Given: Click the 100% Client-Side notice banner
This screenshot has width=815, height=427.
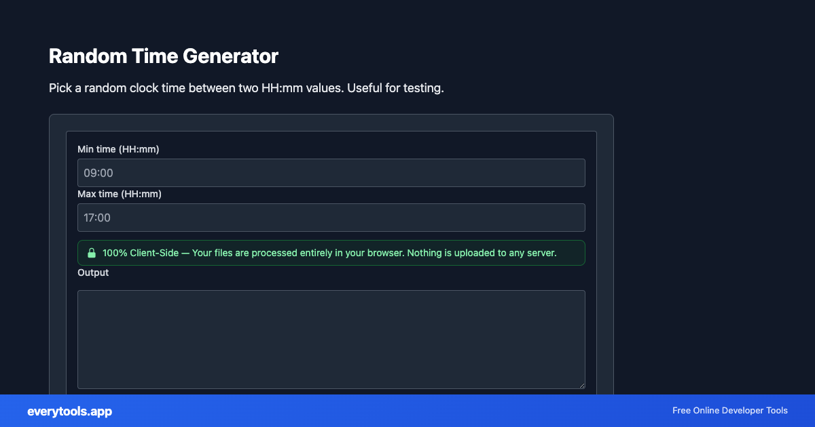Looking at the screenshot, I should [331, 252].
